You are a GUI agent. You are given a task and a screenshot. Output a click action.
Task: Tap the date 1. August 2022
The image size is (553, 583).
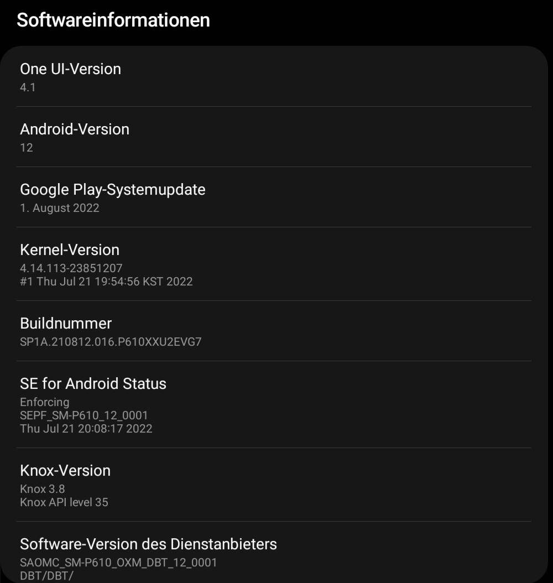point(60,207)
